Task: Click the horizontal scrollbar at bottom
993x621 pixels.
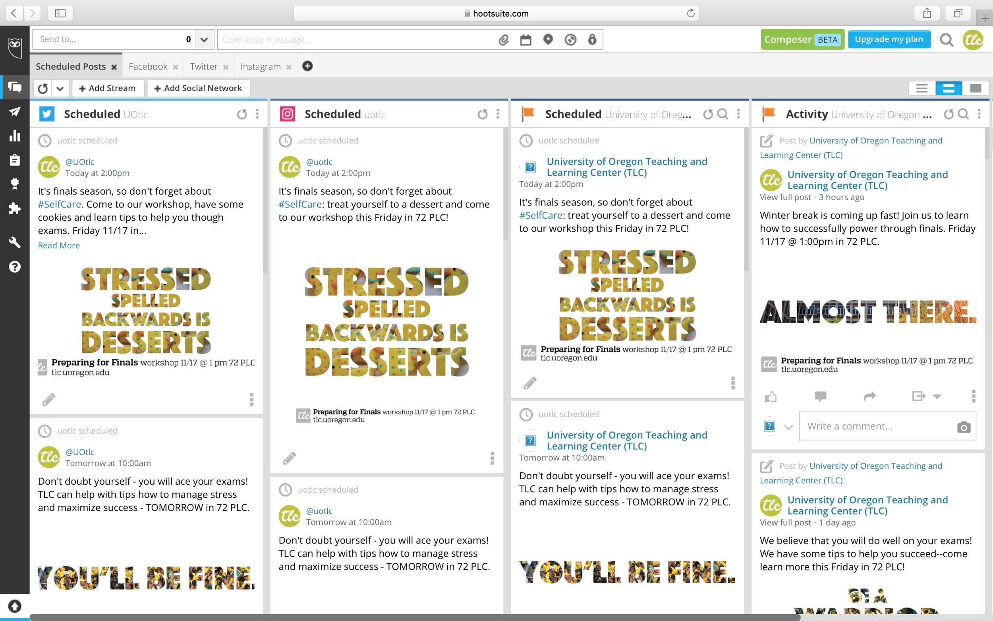Action: tap(415, 617)
